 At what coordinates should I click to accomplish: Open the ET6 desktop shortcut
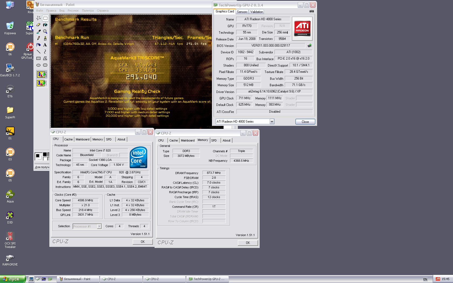click(10, 91)
